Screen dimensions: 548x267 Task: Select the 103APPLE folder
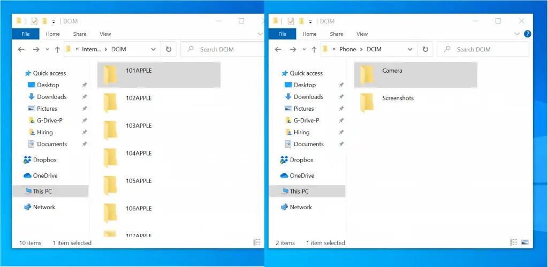point(159,130)
